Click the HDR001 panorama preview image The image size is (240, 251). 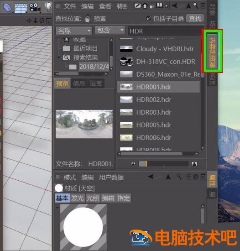click(x=84, y=124)
